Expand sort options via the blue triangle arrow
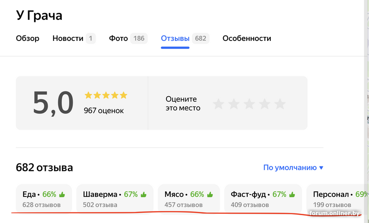Screen dimensions: 369x223 321,168
